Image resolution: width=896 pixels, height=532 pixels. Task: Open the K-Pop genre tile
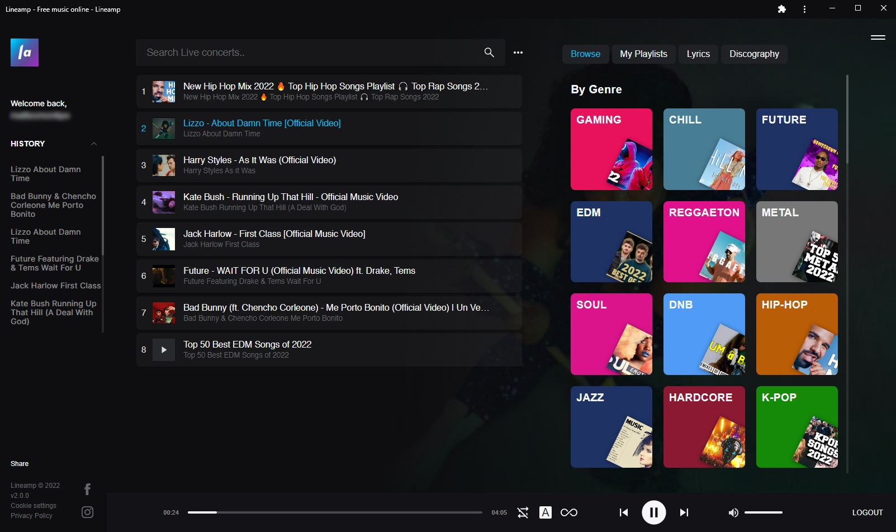(797, 427)
